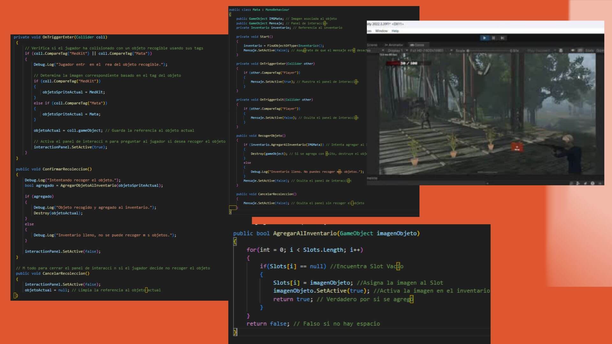Open the Play Focused dropdown
The height and width of the screenshot is (344, 612).
[x=542, y=51]
